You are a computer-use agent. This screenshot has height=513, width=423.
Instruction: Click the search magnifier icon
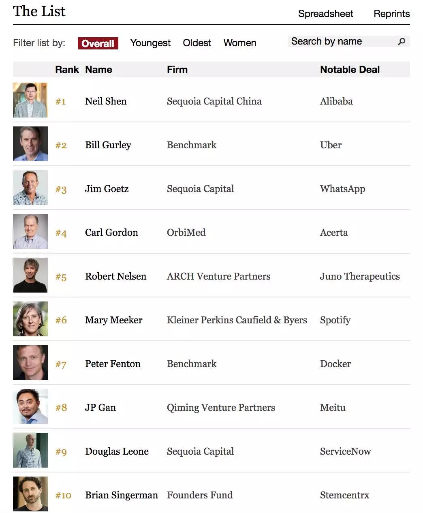pyautogui.click(x=402, y=41)
